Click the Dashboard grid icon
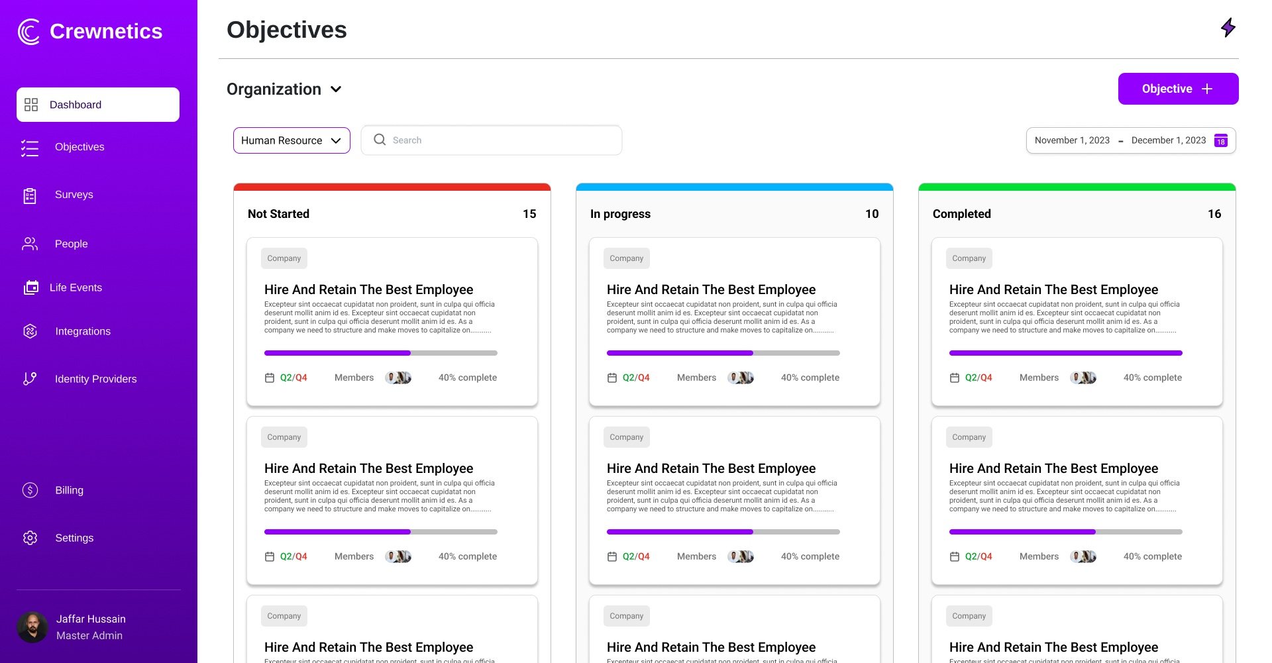This screenshot has height=663, width=1272. (x=31, y=105)
